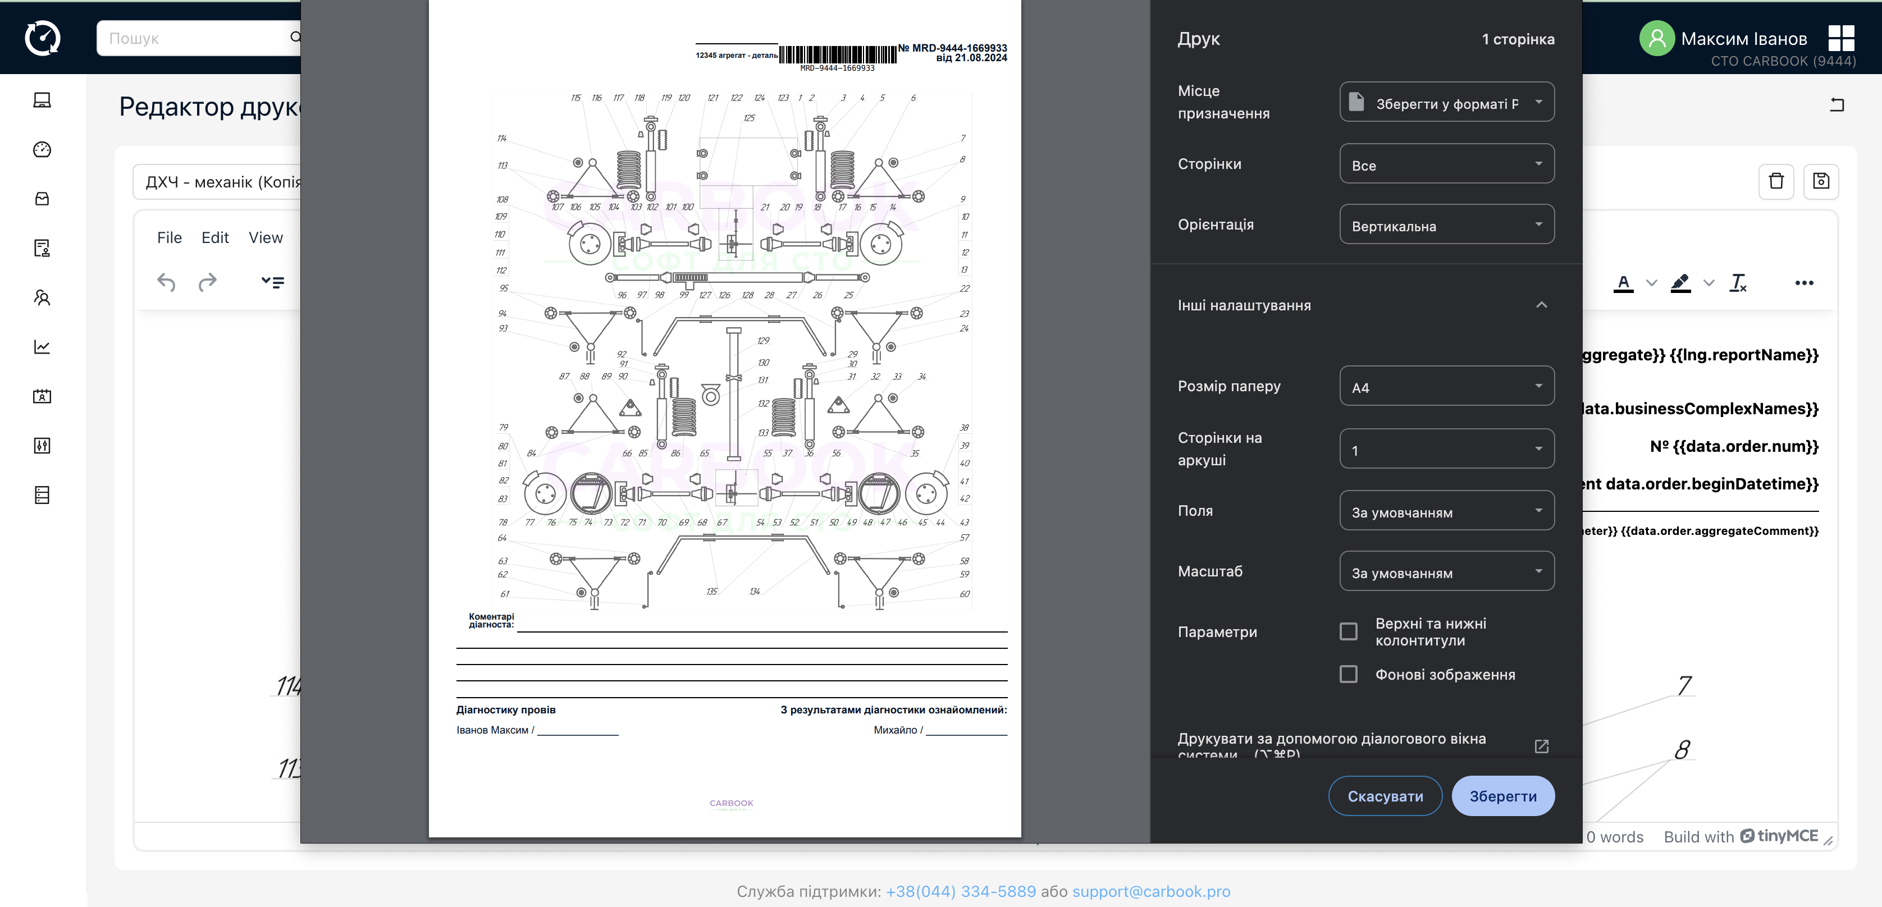Click the Скасувати cancel button
1882x907 pixels.
[x=1385, y=796]
